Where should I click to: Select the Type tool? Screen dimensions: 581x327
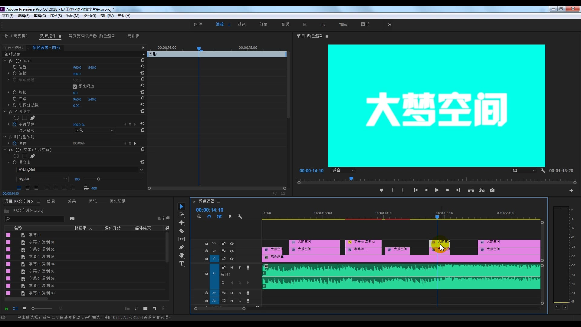point(182,264)
